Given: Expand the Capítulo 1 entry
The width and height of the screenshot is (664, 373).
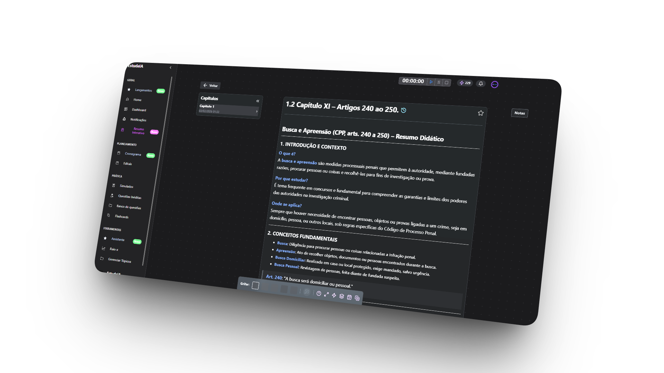Looking at the screenshot, I should coord(257,111).
